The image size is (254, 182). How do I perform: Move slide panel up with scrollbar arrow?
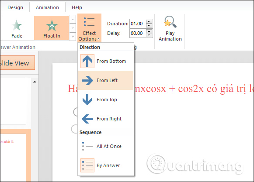[35, 82]
